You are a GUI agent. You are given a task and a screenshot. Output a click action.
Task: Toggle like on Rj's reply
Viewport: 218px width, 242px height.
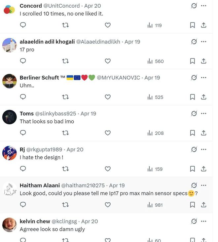coord(108,169)
